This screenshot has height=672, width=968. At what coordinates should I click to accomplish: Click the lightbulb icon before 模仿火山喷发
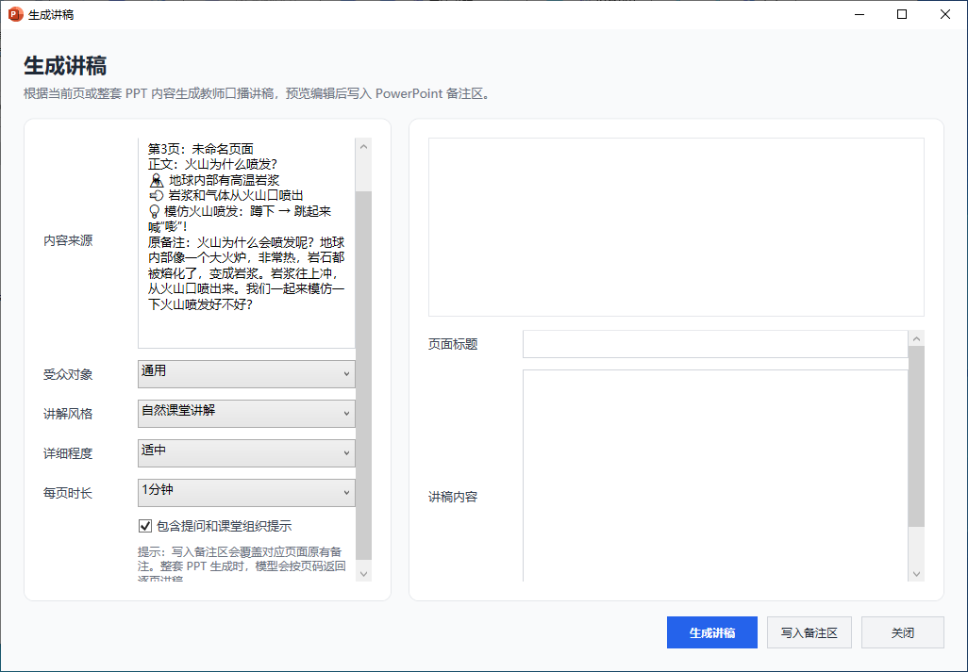click(155, 211)
